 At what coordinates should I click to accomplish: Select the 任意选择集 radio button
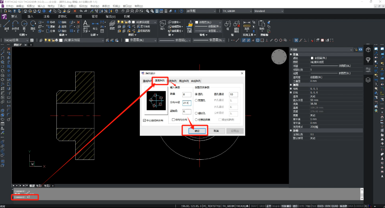[196, 119]
